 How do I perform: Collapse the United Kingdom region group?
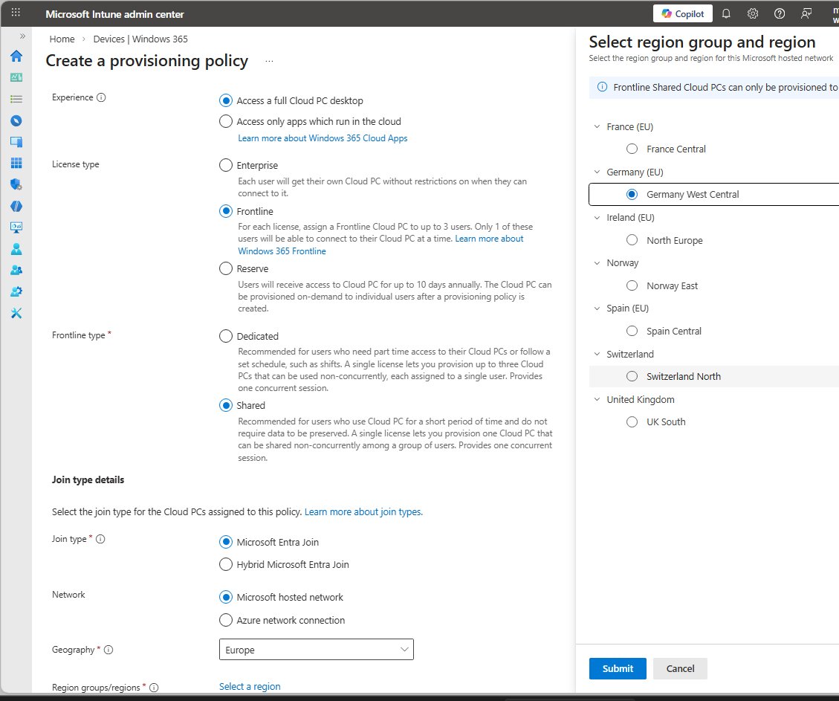(597, 399)
